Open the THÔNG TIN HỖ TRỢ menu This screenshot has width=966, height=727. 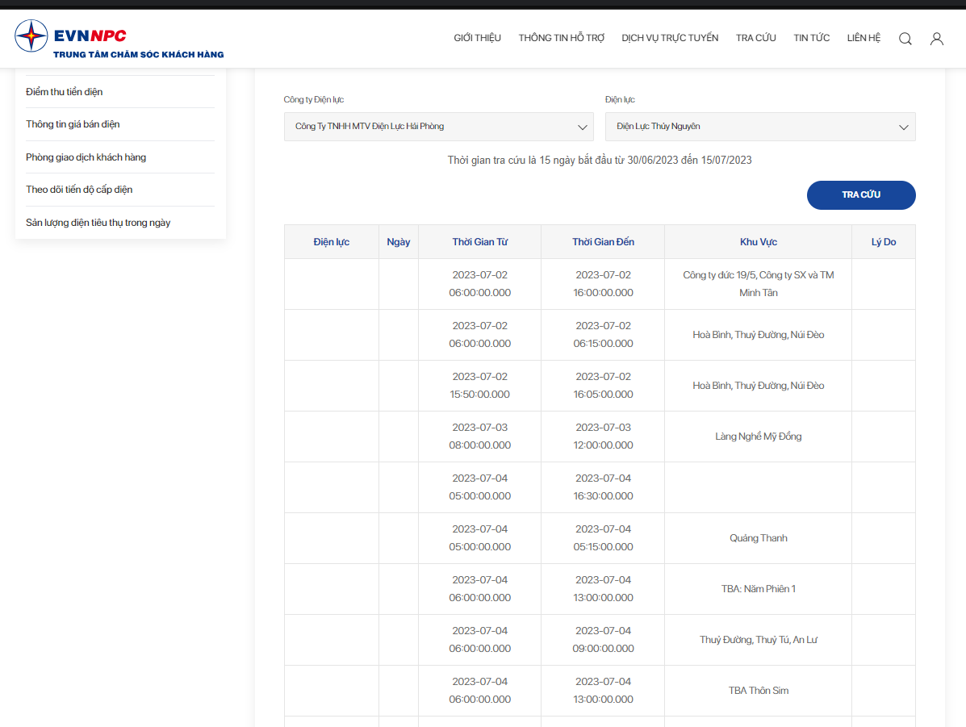coord(561,38)
